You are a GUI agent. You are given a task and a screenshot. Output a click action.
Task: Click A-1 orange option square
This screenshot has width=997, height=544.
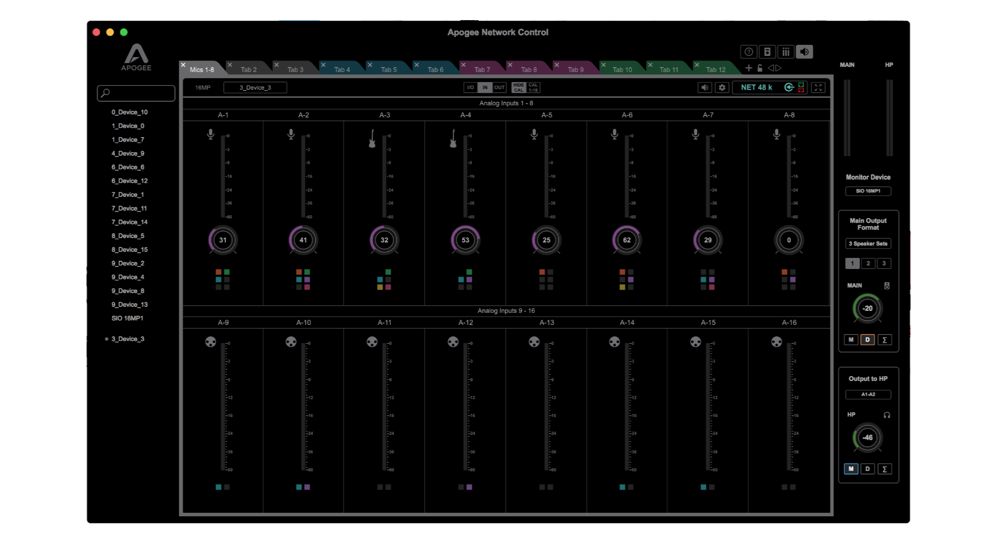click(x=219, y=272)
